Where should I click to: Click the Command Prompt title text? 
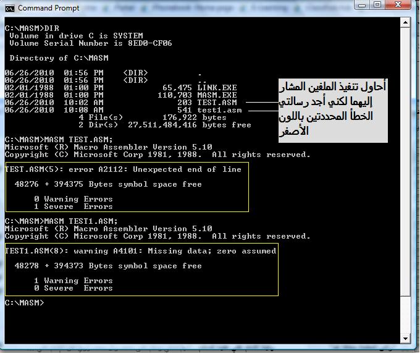point(48,8)
